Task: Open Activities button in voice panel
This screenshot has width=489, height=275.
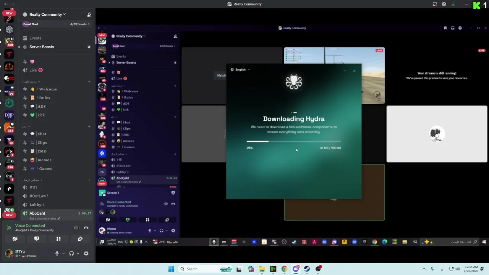Action: click(58, 239)
